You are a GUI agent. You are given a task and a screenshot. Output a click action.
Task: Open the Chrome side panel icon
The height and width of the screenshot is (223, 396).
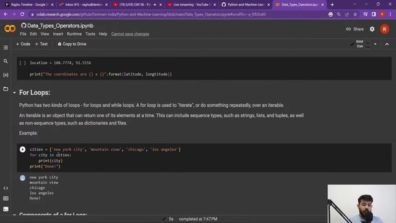(374, 14)
